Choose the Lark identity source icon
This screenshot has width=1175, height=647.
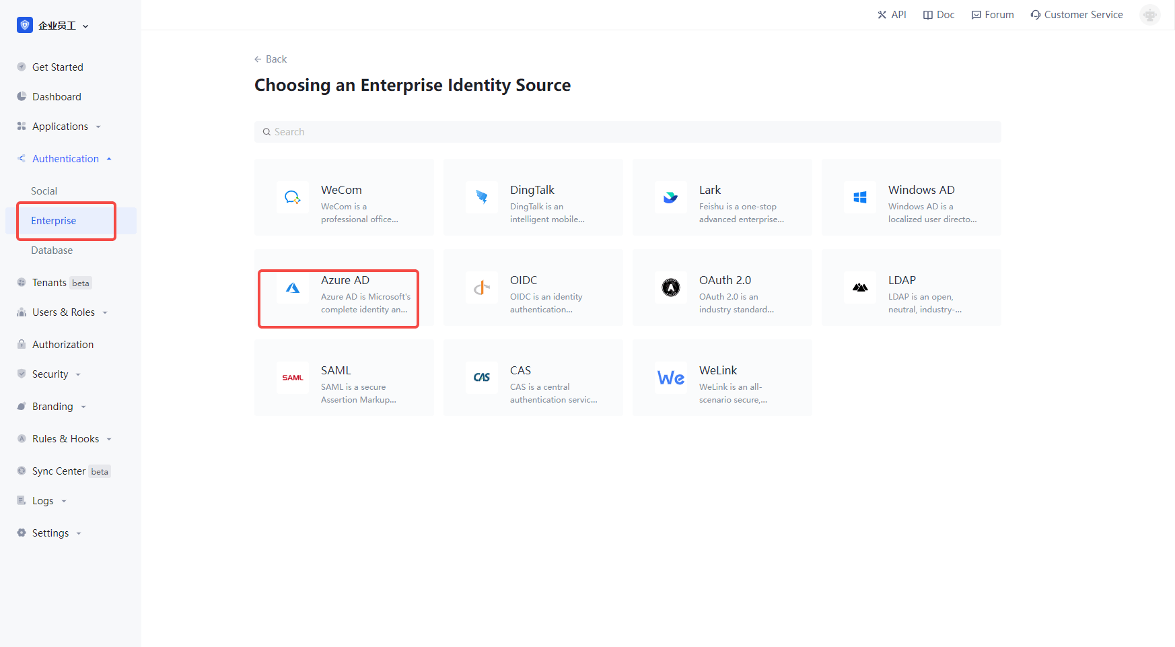[671, 197]
